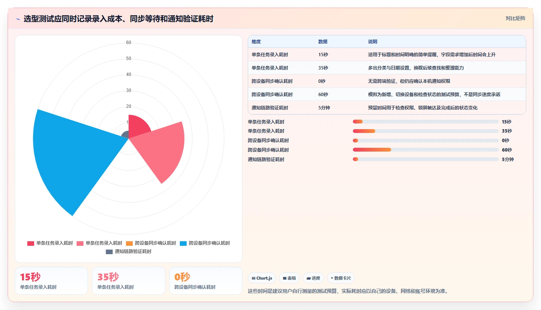The width and height of the screenshot is (541, 310).
Task: Select the Chart.js chip
Action: click(262, 278)
